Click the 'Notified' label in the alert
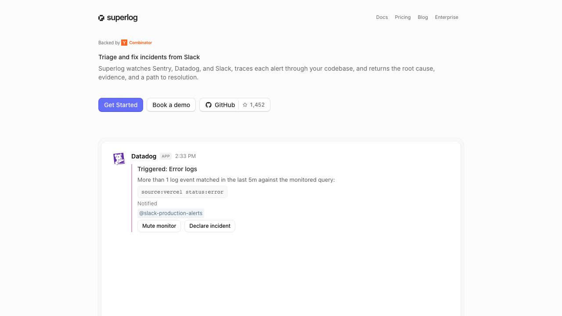Viewport: 562px width, 316px height. point(147,204)
